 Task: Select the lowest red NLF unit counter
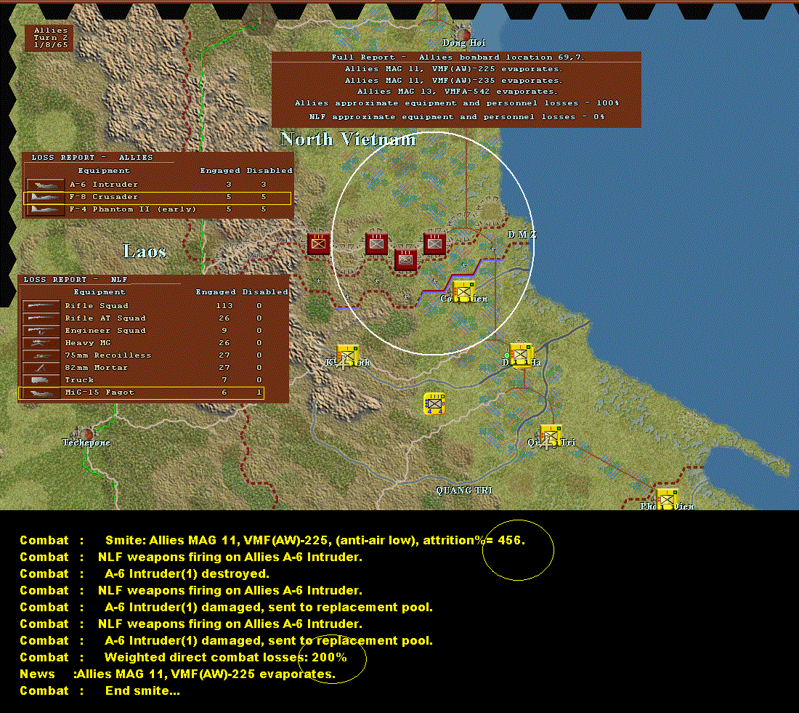(x=405, y=260)
